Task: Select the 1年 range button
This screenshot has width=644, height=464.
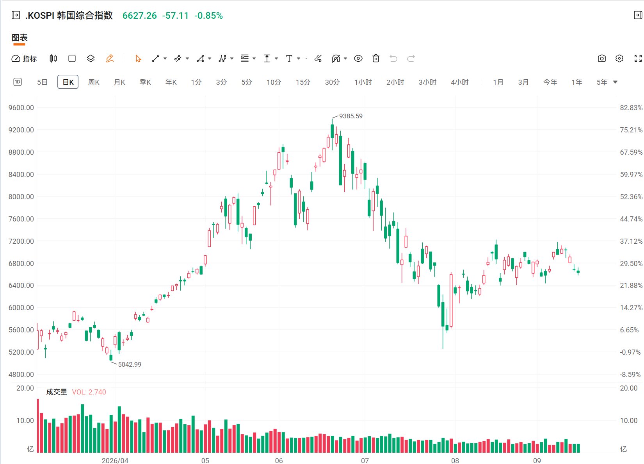Action: click(577, 82)
